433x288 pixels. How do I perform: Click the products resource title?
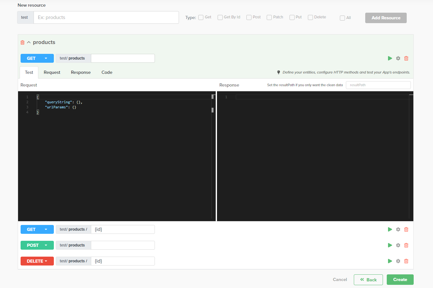[44, 42]
